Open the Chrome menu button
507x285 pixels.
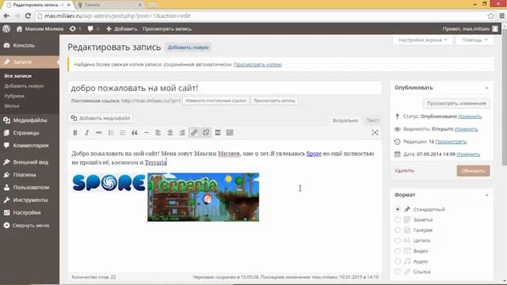pos(501,16)
